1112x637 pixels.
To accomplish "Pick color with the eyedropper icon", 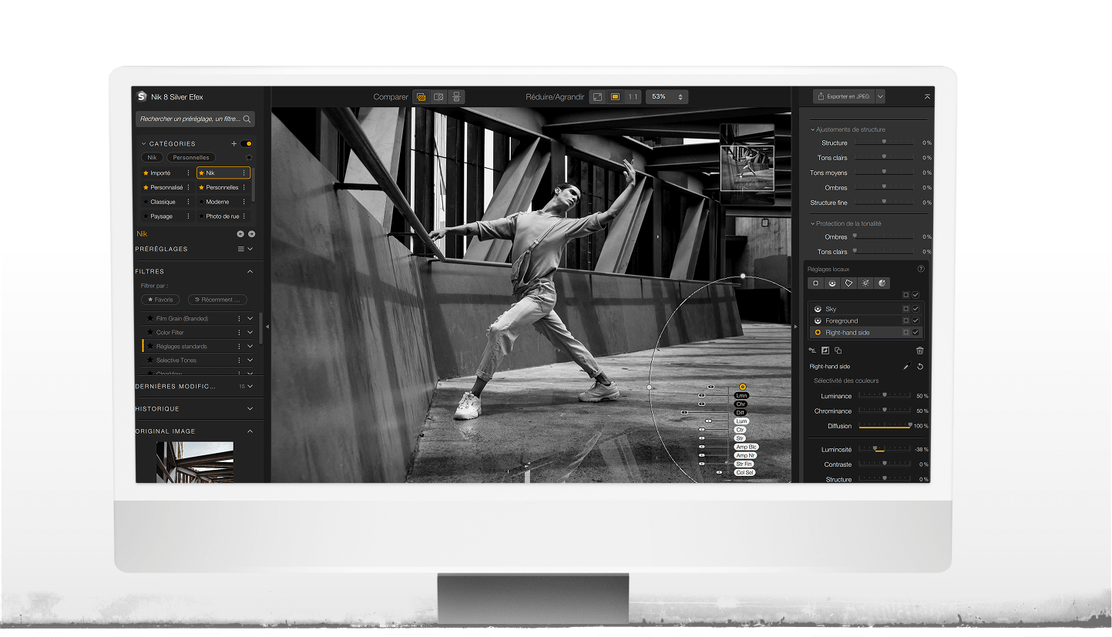I will pyautogui.click(x=907, y=367).
